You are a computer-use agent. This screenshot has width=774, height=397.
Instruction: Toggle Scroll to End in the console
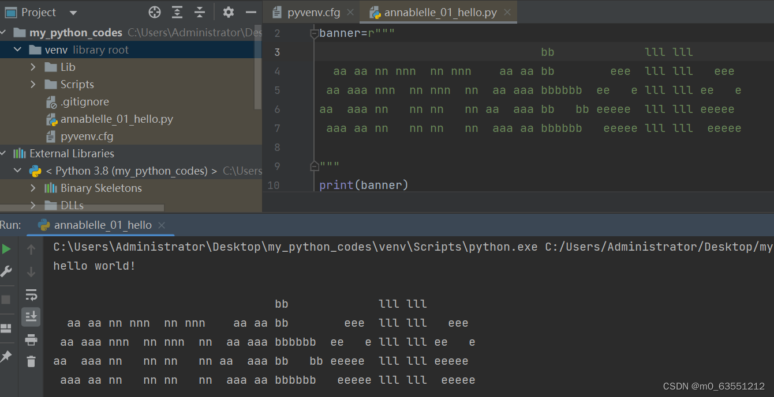pos(31,316)
